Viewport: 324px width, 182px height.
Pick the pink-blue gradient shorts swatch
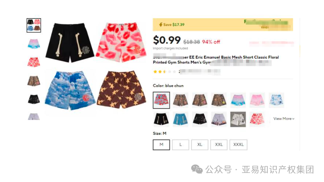point(238,100)
